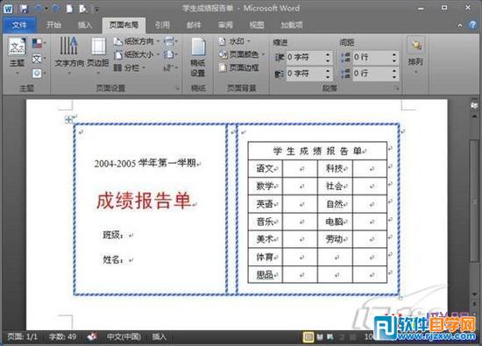Adjust spacing after spinner arrows
The image size is (482, 346).
click(x=394, y=74)
